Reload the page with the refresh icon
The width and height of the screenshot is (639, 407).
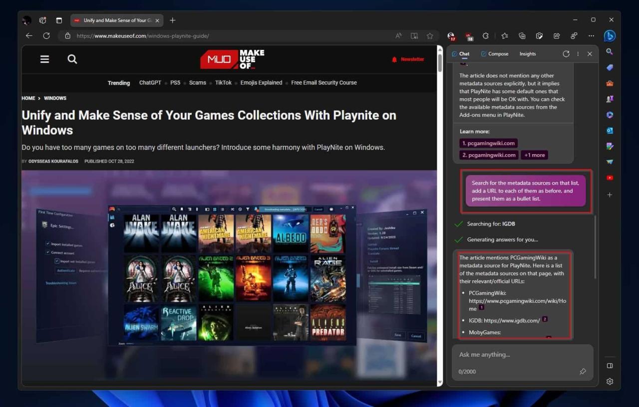[x=46, y=36]
